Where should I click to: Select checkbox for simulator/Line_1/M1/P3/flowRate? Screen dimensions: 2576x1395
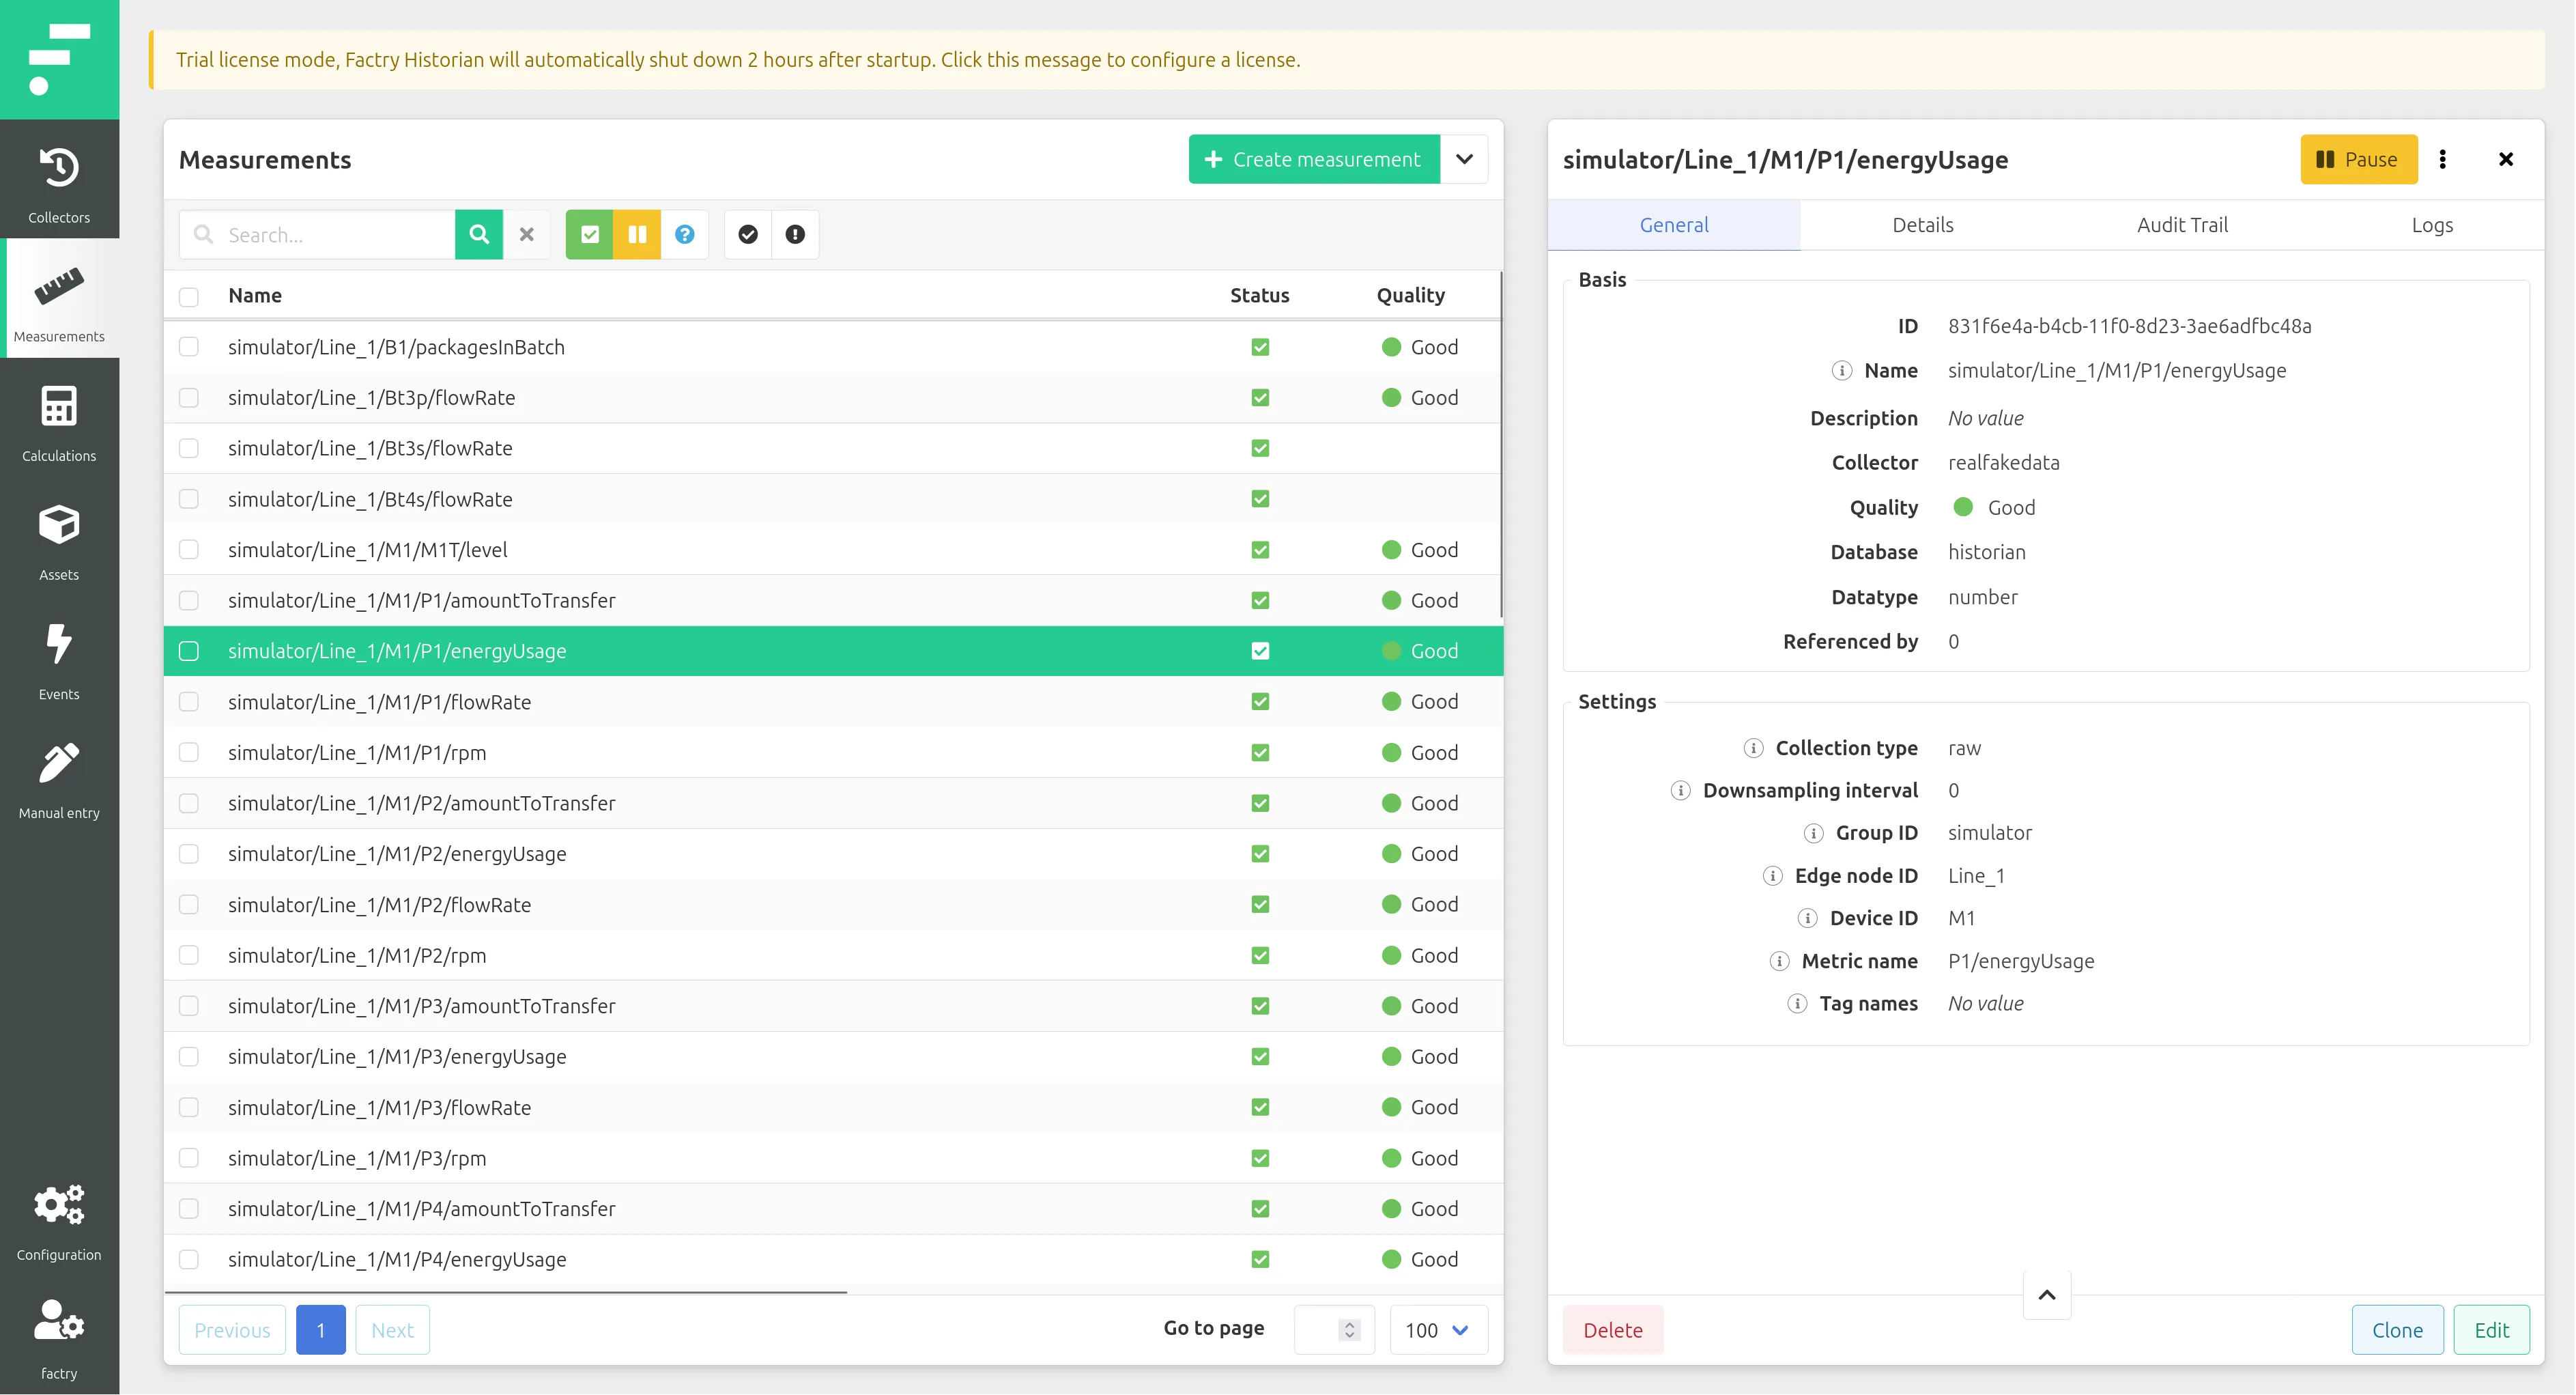pyautogui.click(x=189, y=1107)
